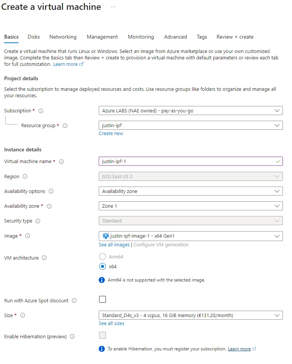292x364 pixels.
Task: Click the Azure Spot discount info icon
Action: point(74,301)
